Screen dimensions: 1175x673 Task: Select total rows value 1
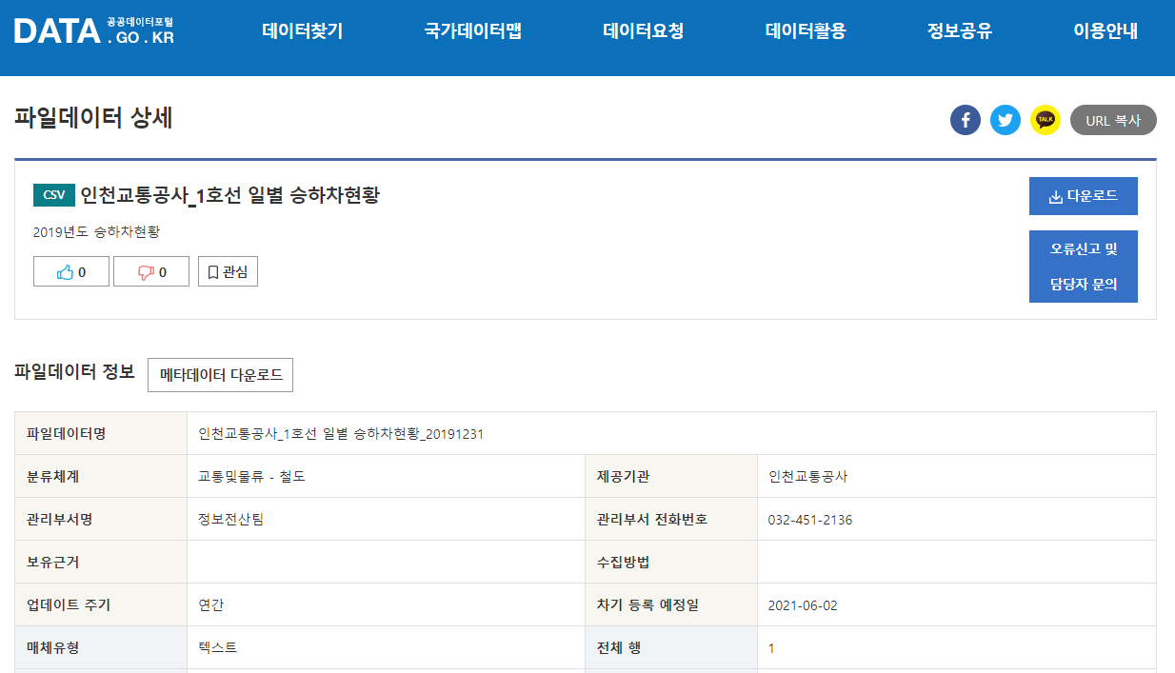point(771,648)
